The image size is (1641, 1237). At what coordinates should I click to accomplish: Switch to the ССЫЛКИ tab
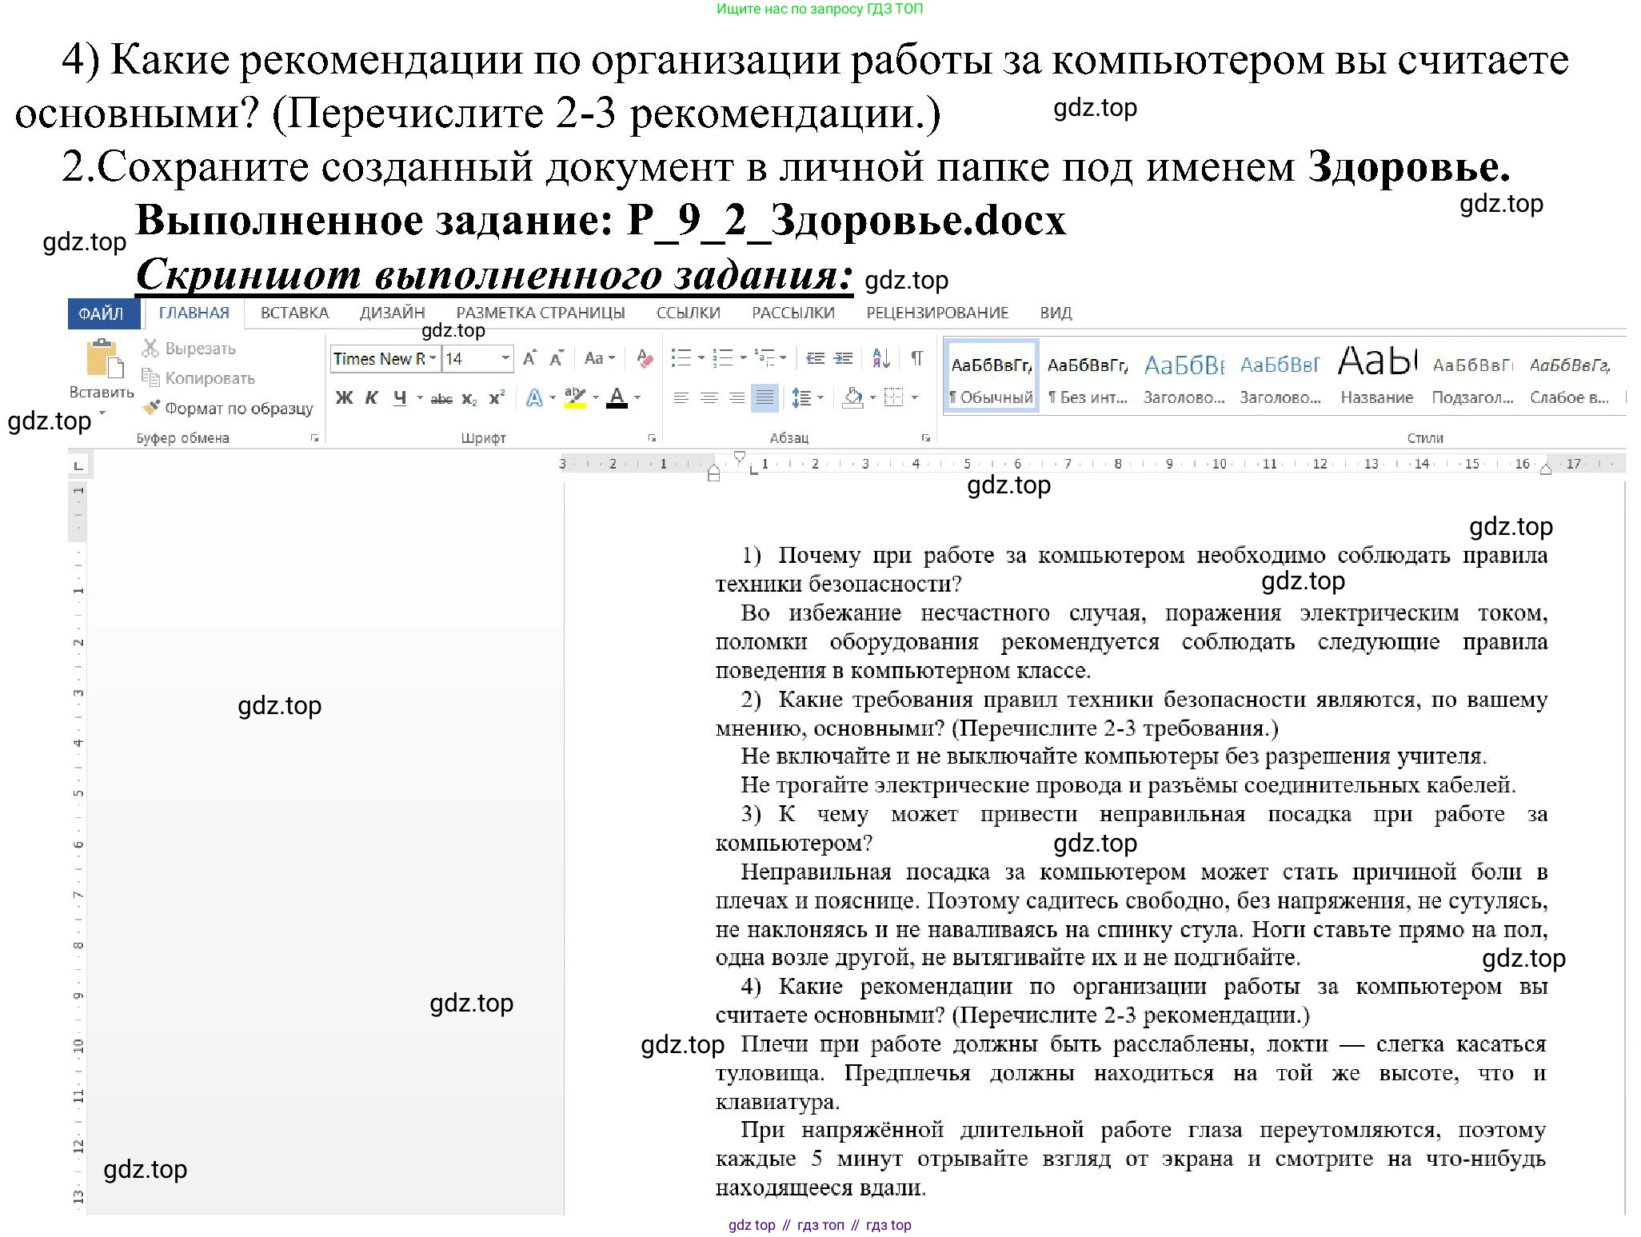688,313
